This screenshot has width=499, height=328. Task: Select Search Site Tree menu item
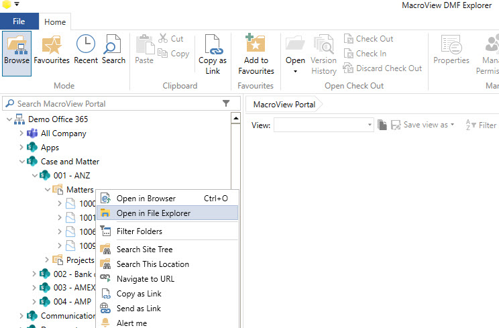[x=168, y=249]
